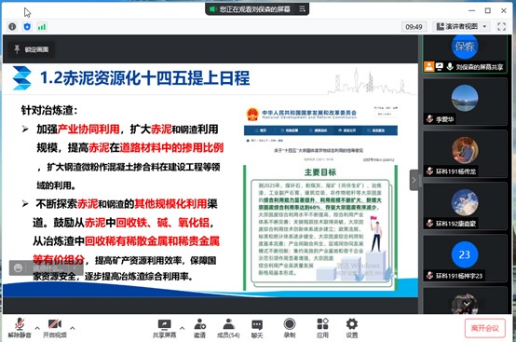Start recording with 录制 button
The width and height of the screenshot is (516, 342).
pos(290,329)
